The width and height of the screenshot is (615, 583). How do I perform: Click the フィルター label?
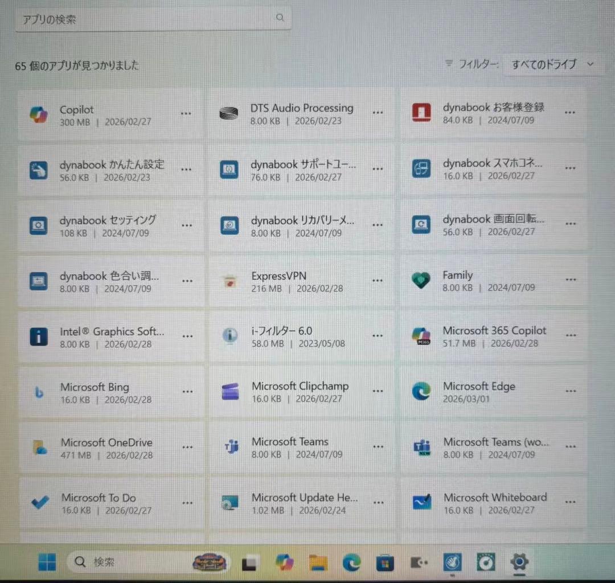[x=478, y=64]
